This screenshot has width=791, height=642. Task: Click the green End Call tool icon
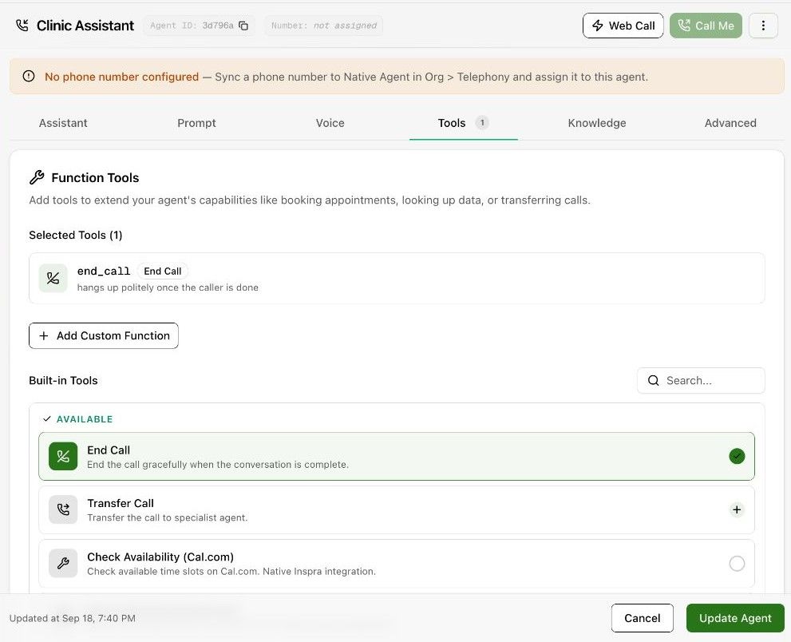click(63, 456)
